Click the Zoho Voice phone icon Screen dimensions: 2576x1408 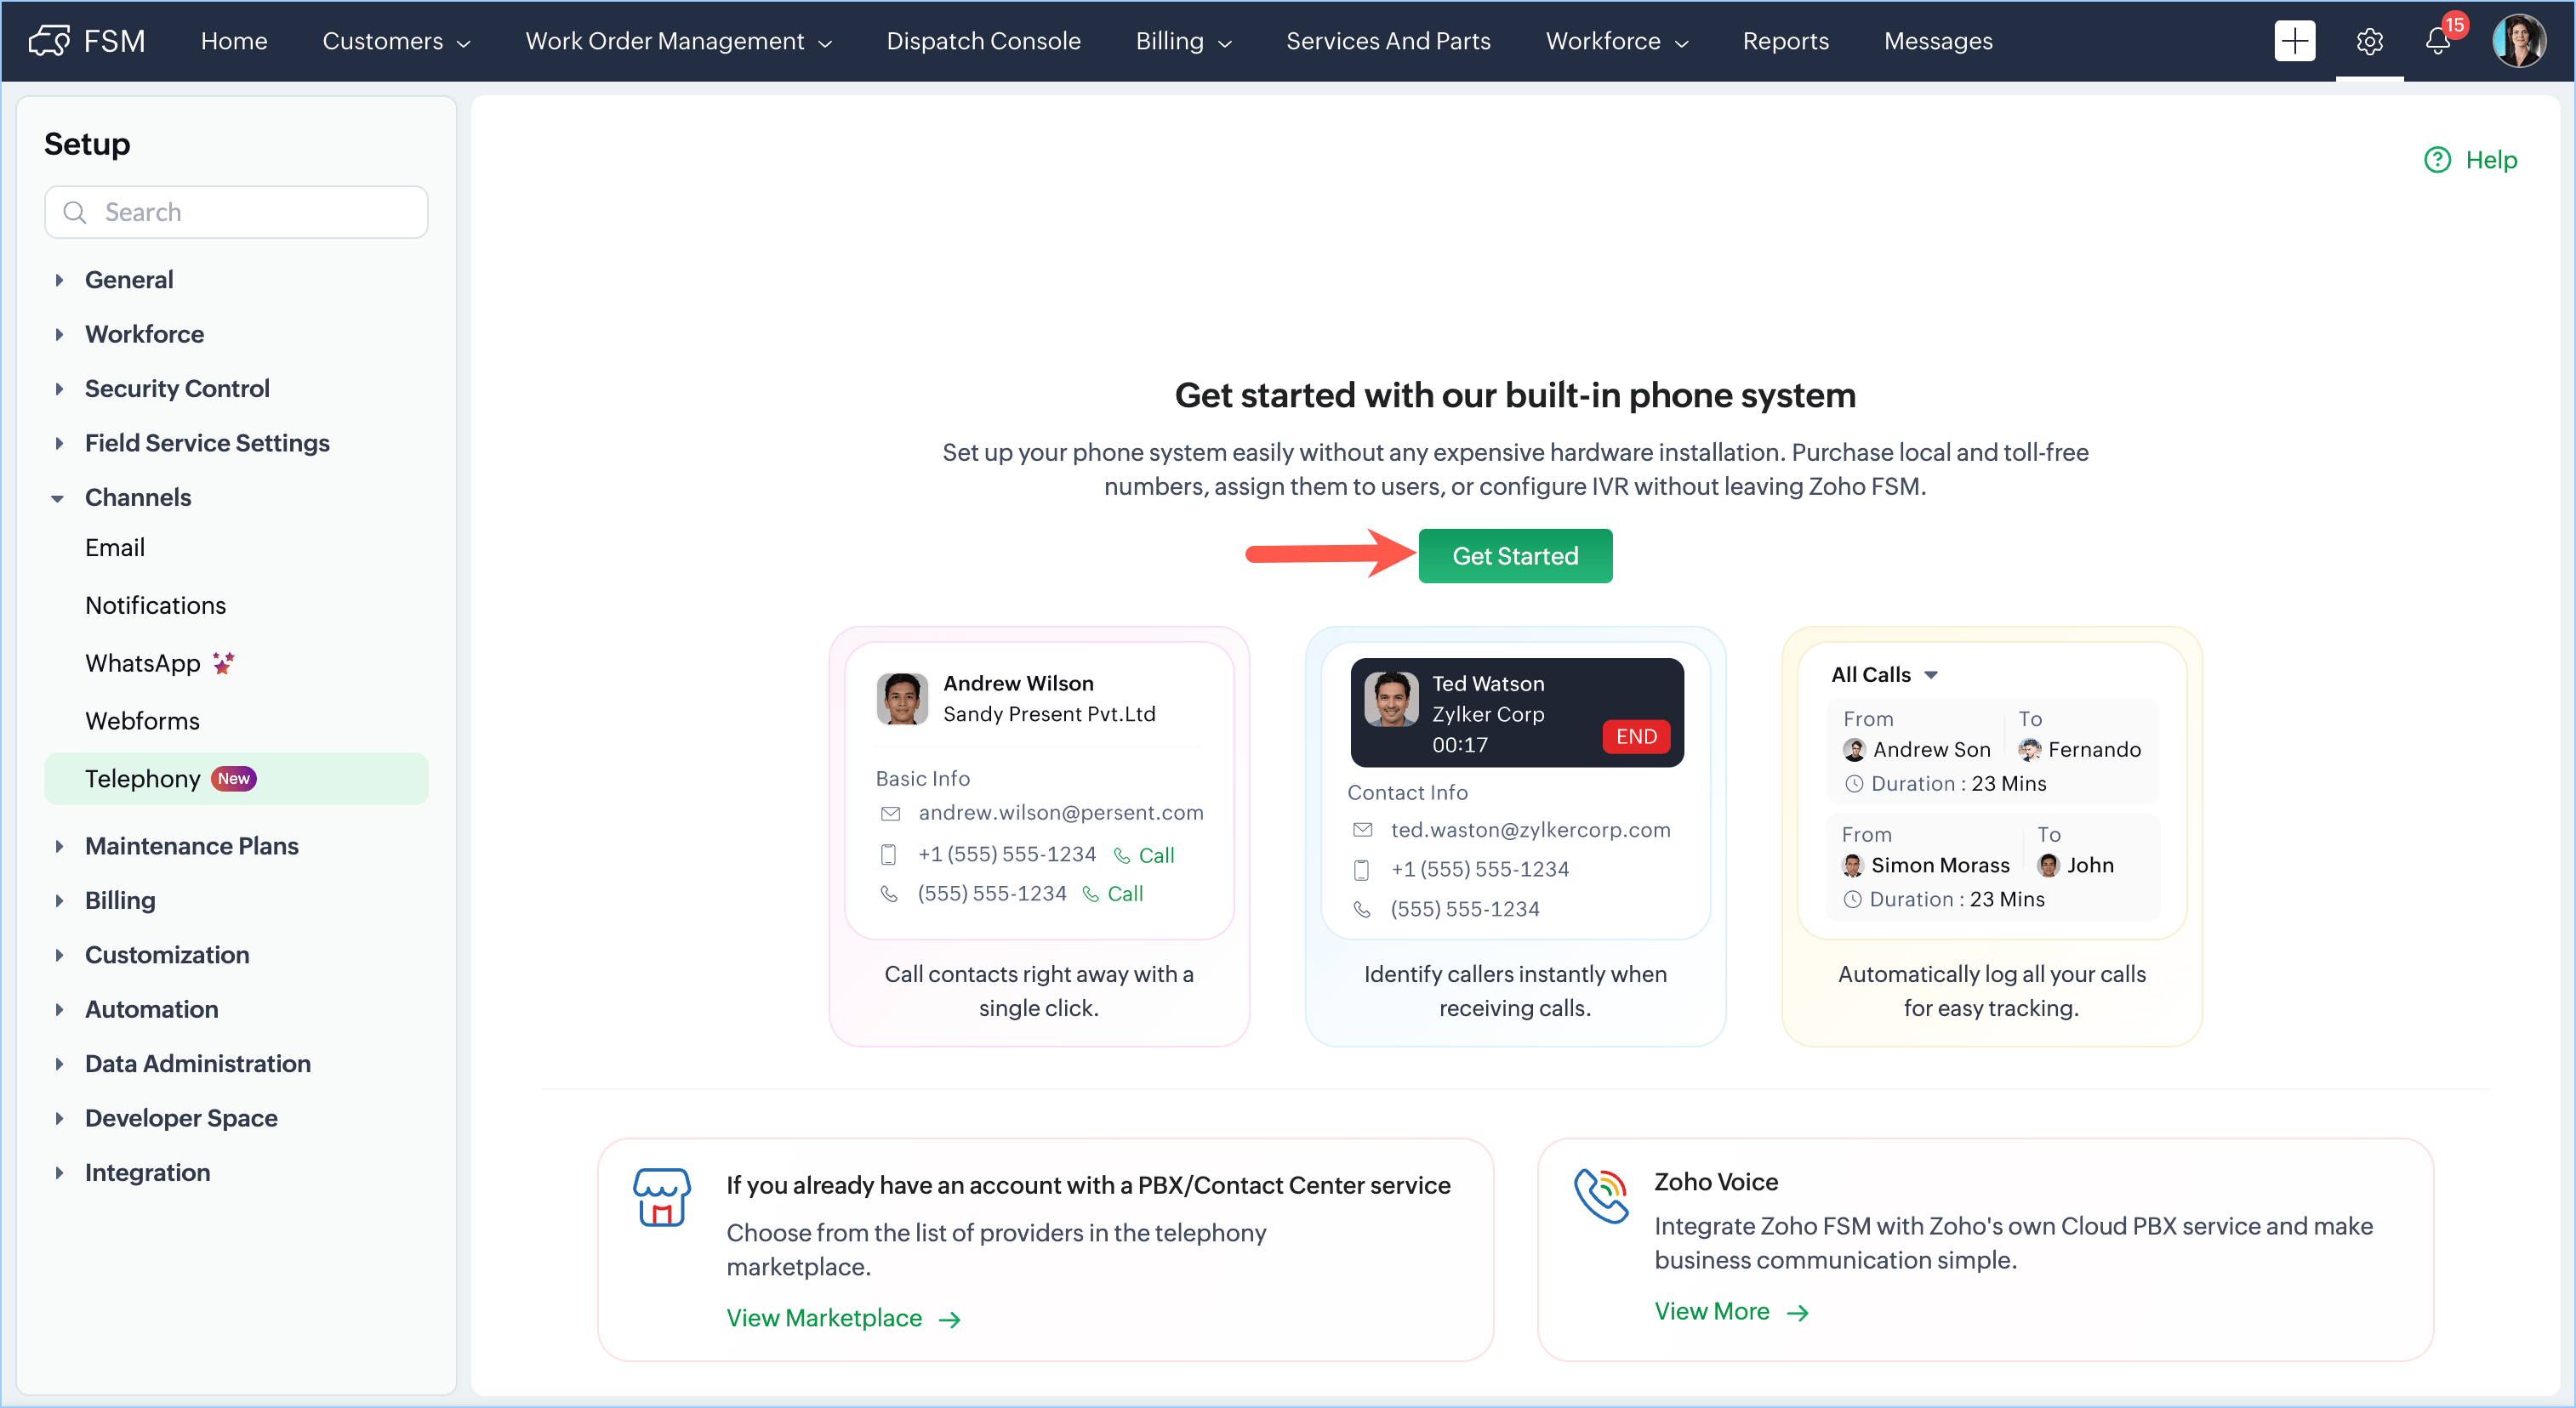tap(1601, 1196)
